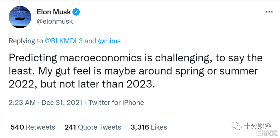Click the Dec 31, 2021 date

(62, 103)
